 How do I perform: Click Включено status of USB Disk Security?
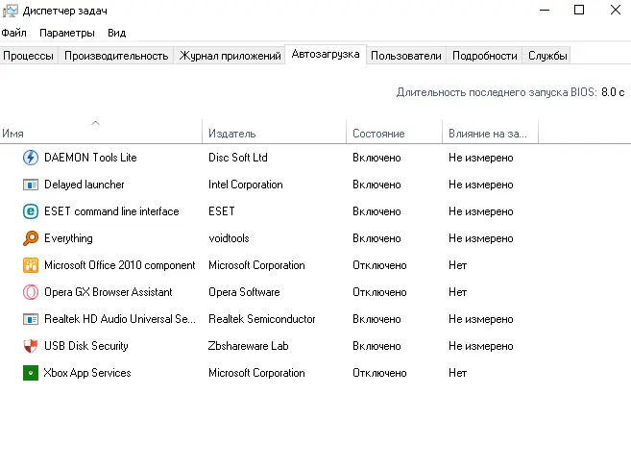tap(376, 346)
